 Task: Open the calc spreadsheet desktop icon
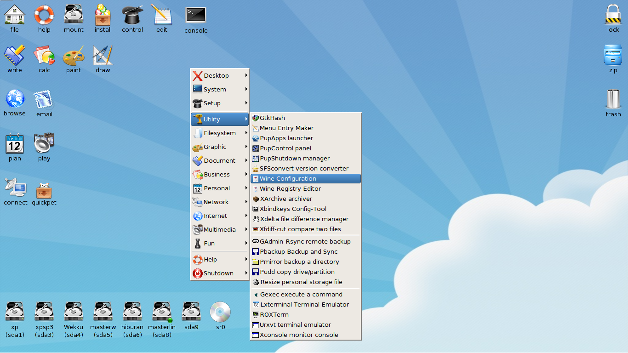click(x=44, y=55)
